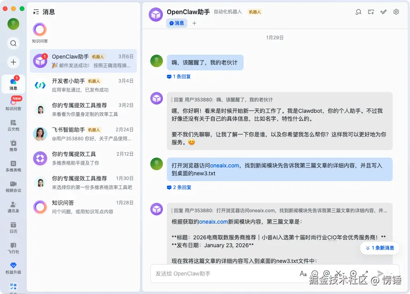The height and width of the screenshot is (294, 410).
Task: Open 视频会议 in the left navigation
Action: point(13,186)
